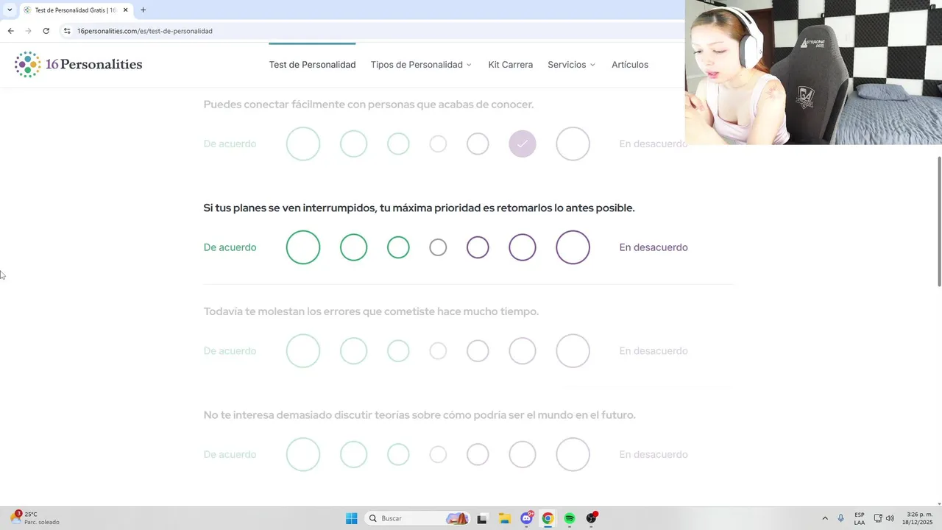Choose moderate agree for interrupted plans question
The height and width of the screenshot is (530, 942).
(353, 247)
